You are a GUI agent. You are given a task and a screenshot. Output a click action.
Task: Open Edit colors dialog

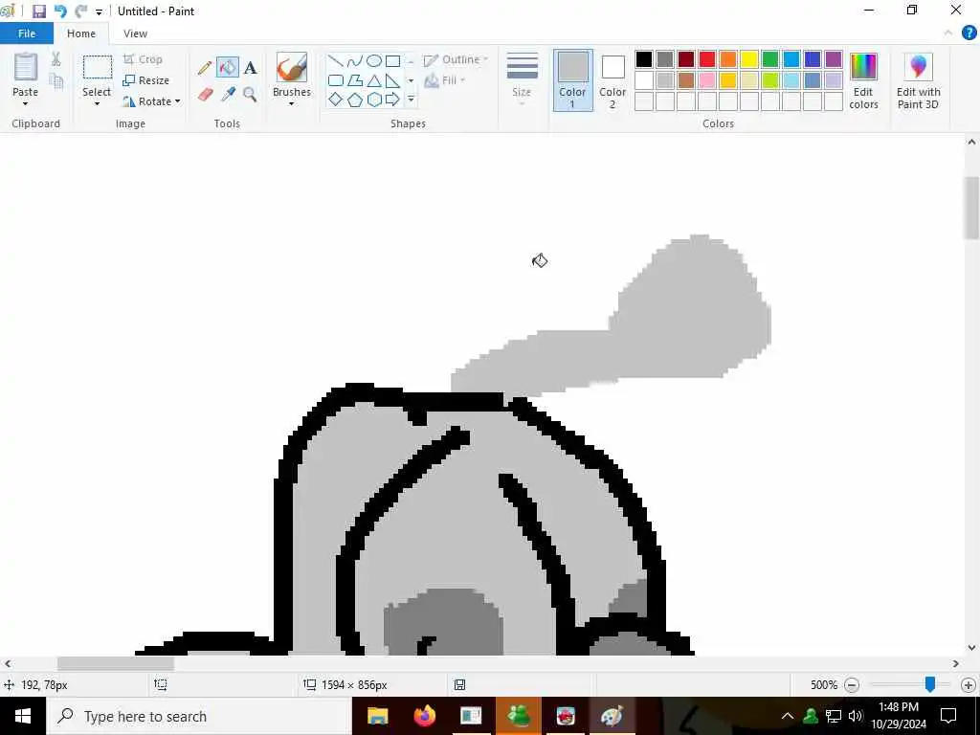tap(864, 81)
